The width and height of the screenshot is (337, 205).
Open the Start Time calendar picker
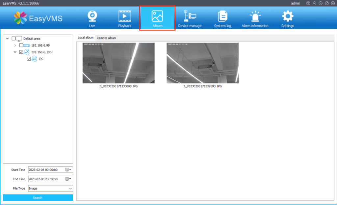pos(68,170)
